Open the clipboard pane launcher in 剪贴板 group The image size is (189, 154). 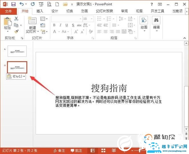click(x=22, y=38)
